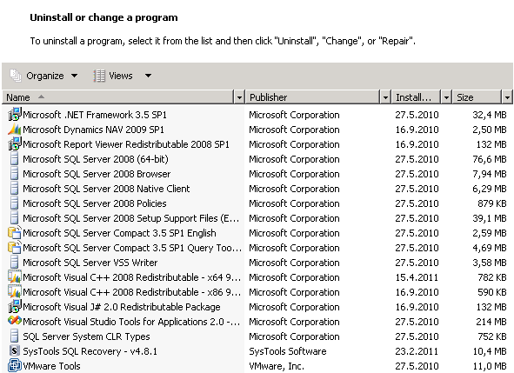Click the SQL Server VSS Writer icon
Screen dimensions: 514x373
(x=15, y=263)
